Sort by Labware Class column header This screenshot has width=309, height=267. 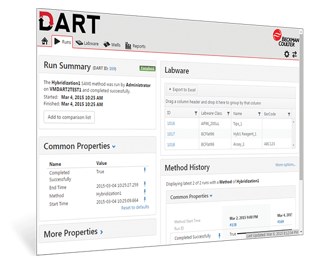tap(211, 113)
